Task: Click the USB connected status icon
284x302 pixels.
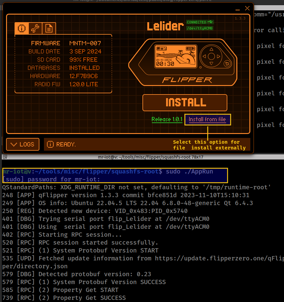Action: click(210, 22)
